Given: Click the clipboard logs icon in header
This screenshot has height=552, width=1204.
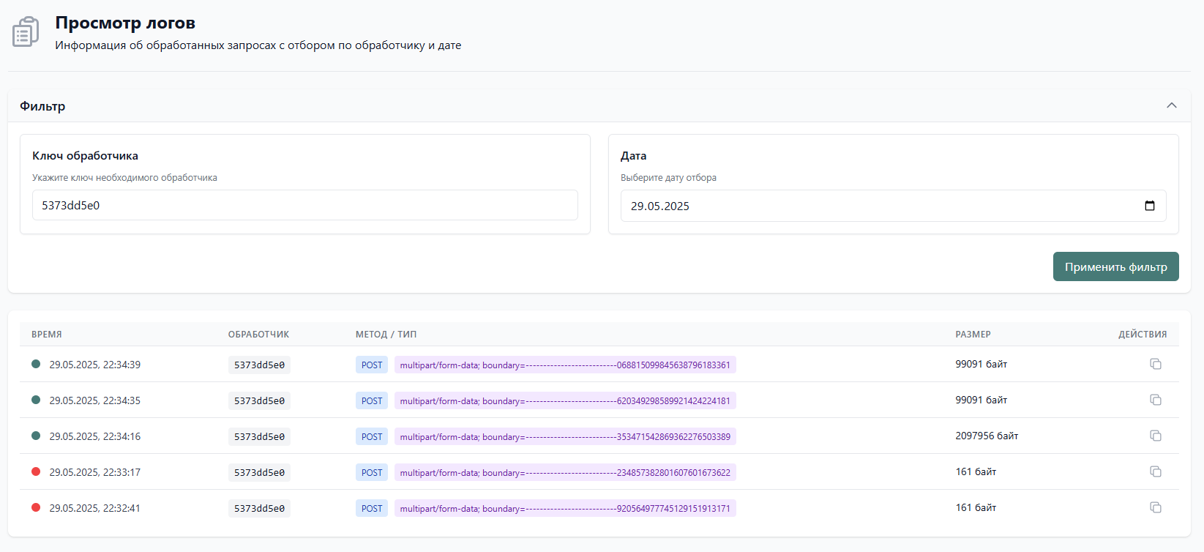Looking at the screenshot, I should click(x=26, y=32).
